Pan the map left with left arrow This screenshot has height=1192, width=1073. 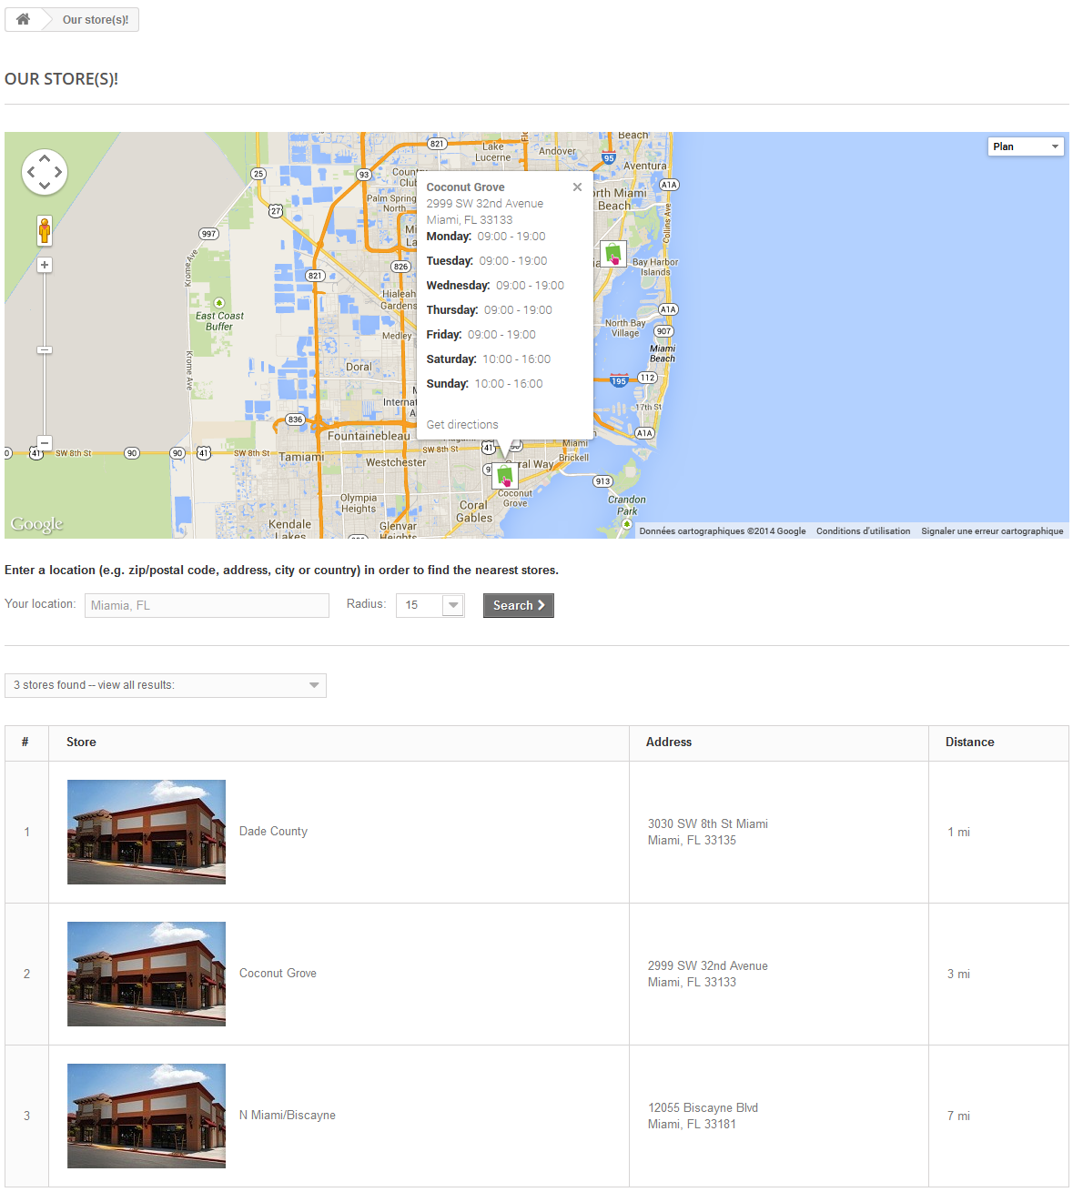click(30, 172)
